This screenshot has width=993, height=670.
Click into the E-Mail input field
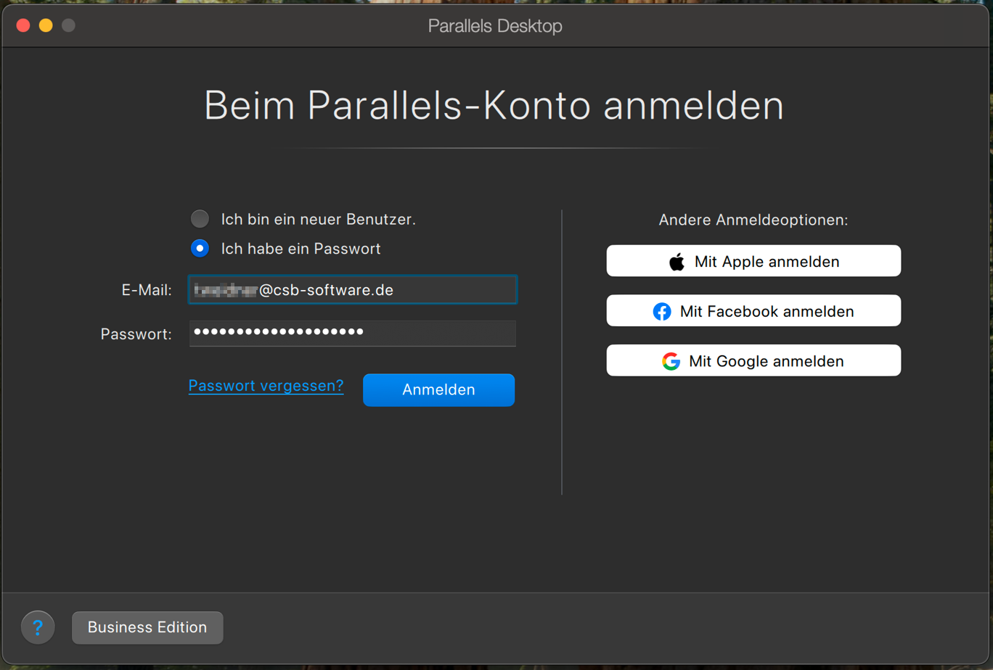tap(353, 290)
